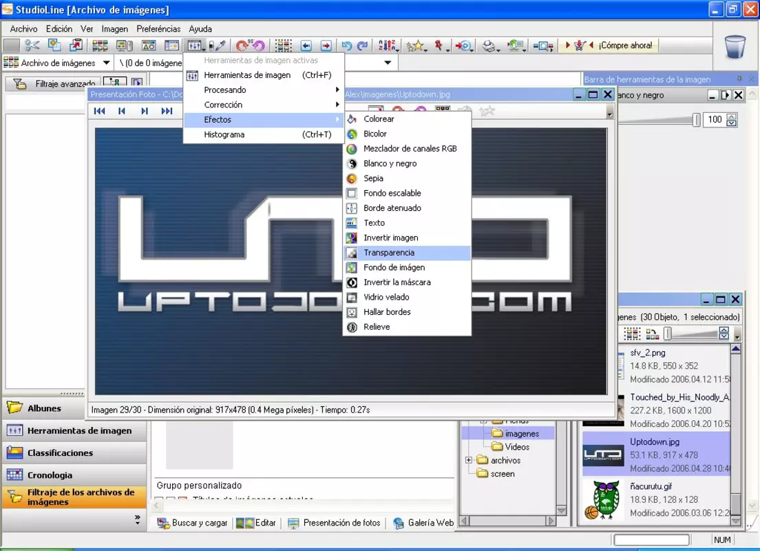This screenshot has width=760, height=551.
Task: Click the recycle bin icon
Action: 735,47
